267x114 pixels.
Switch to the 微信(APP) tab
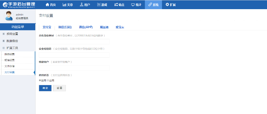(x=86, y=27)
